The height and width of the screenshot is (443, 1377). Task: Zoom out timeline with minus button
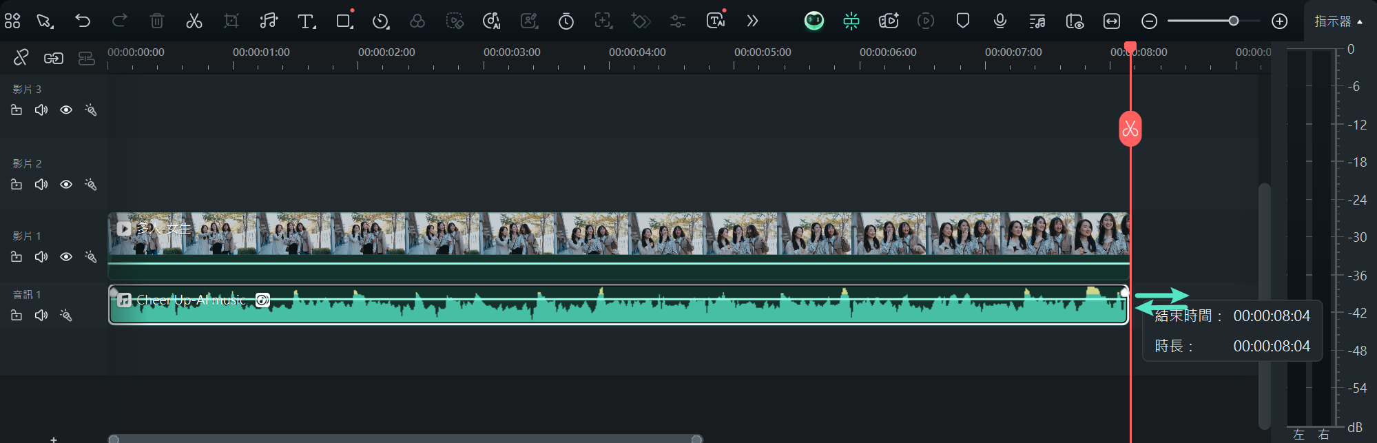pos(1149,21)
